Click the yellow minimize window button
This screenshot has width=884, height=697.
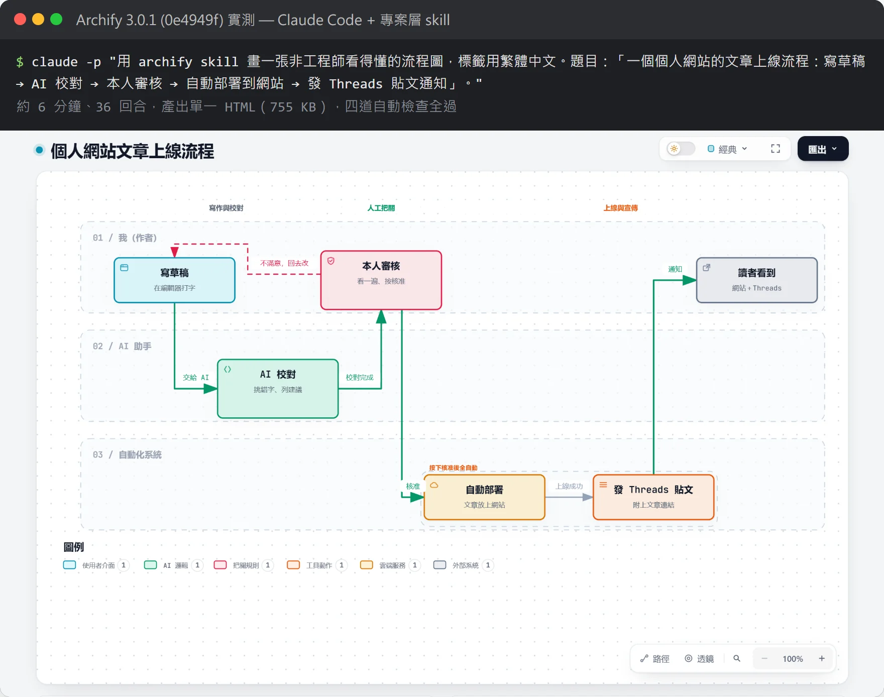tap(38, 19)
